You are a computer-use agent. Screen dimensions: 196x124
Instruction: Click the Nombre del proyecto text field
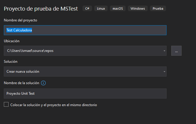(85, 30)
